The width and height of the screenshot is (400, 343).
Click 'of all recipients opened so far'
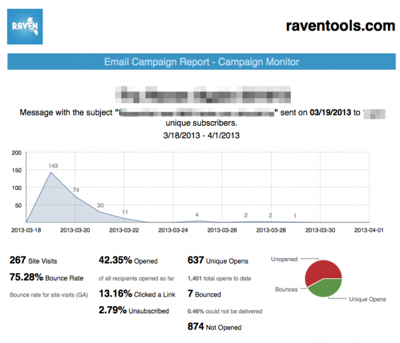tap(137, 278)
